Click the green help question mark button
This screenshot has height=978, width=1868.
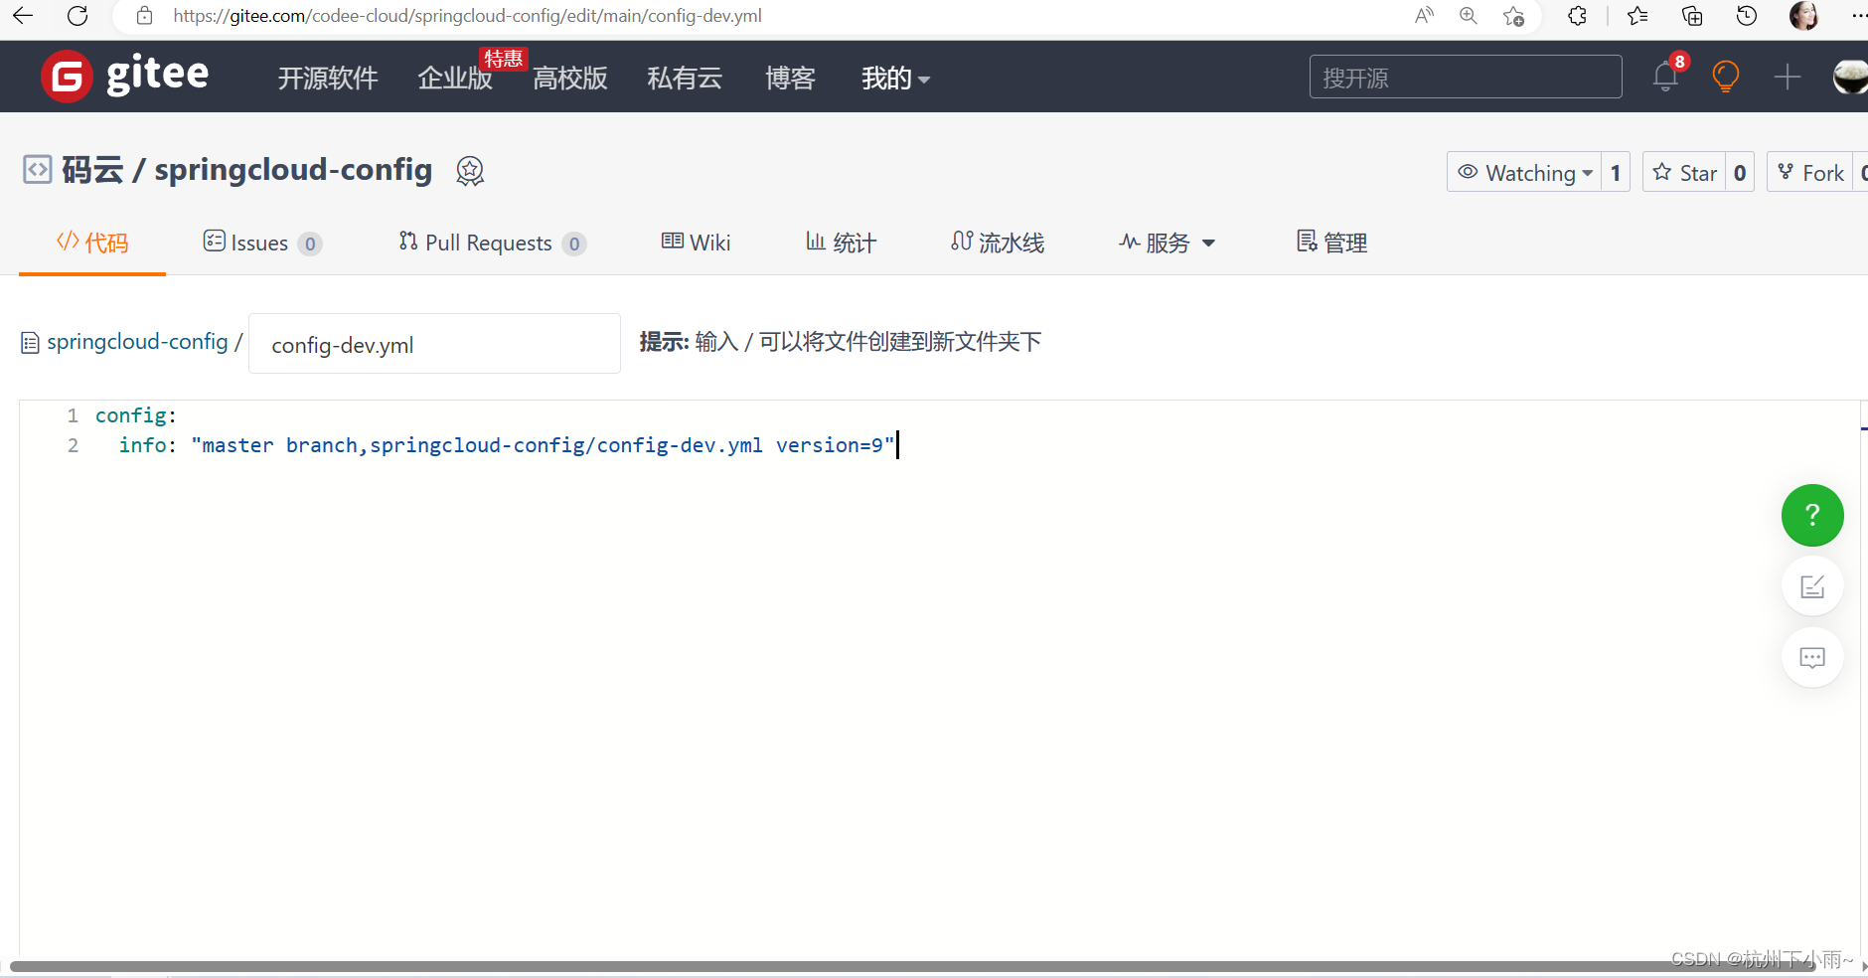coord(1812,515)
